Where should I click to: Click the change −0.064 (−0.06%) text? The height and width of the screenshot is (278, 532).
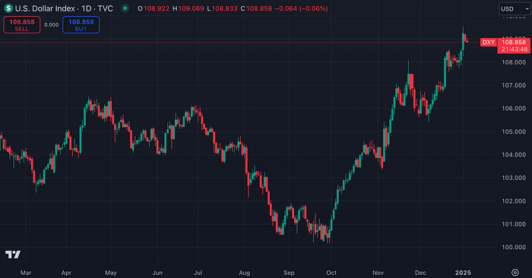click(x=301, y=8)
